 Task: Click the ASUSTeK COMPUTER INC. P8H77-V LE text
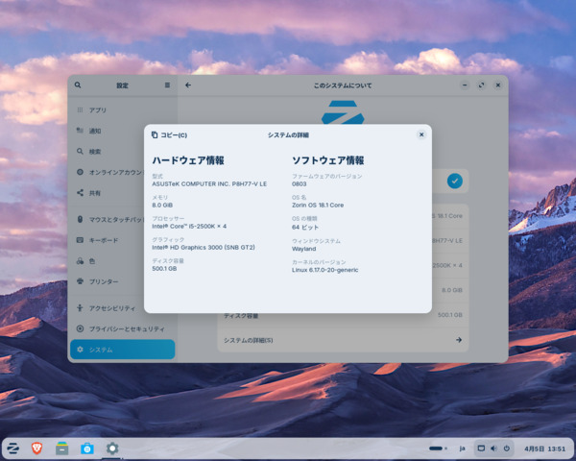click(209, 183)
